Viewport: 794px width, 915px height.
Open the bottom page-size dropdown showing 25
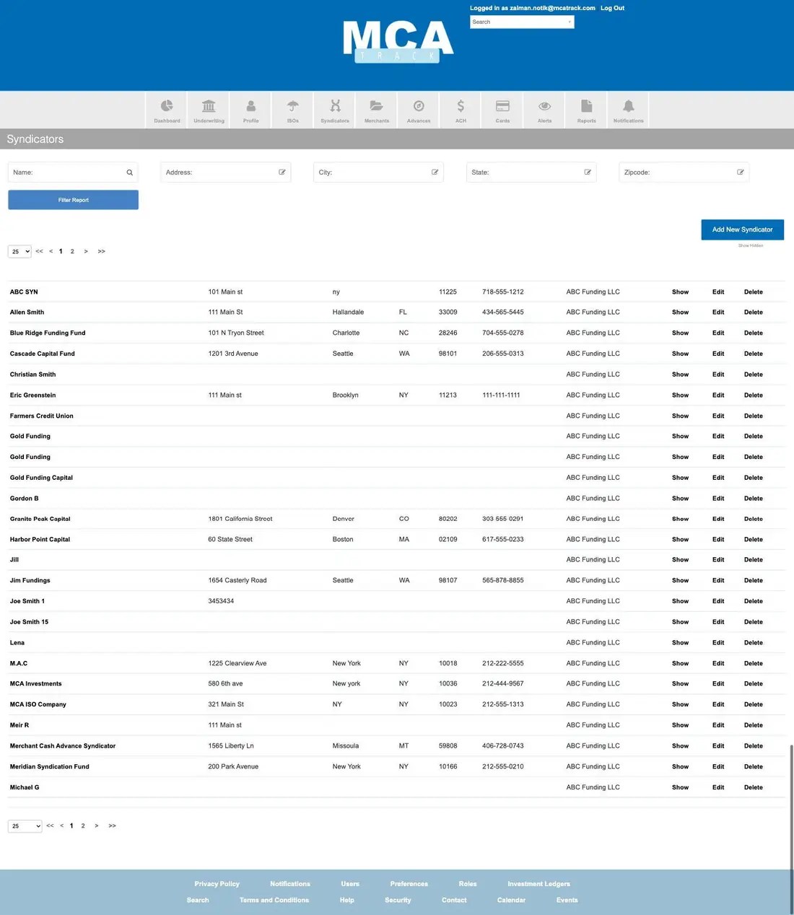[x=25, y=826]
